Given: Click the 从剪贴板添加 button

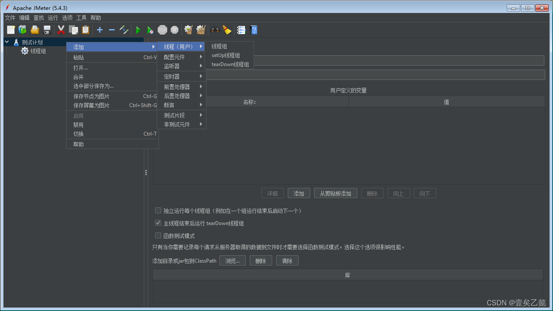Looking at the screenshot, I should [x=335, y=193].
